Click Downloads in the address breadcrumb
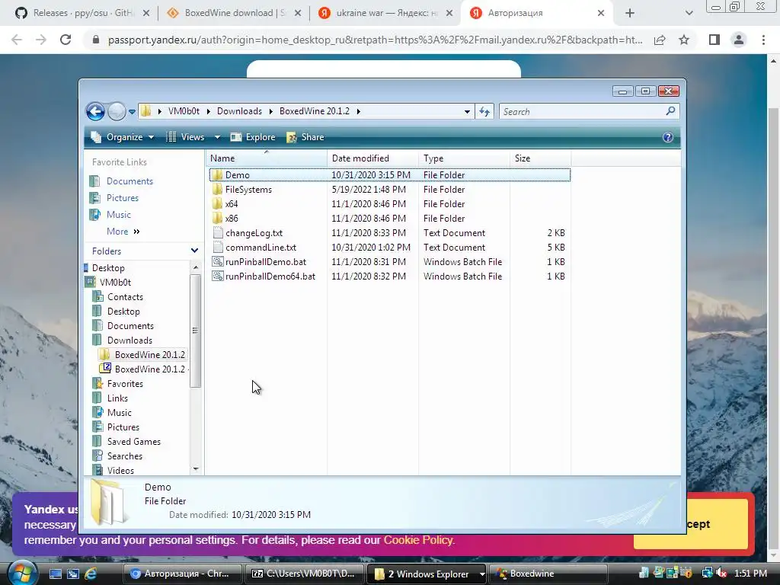The width and height of the screenshot is (780, 585). 239,111
